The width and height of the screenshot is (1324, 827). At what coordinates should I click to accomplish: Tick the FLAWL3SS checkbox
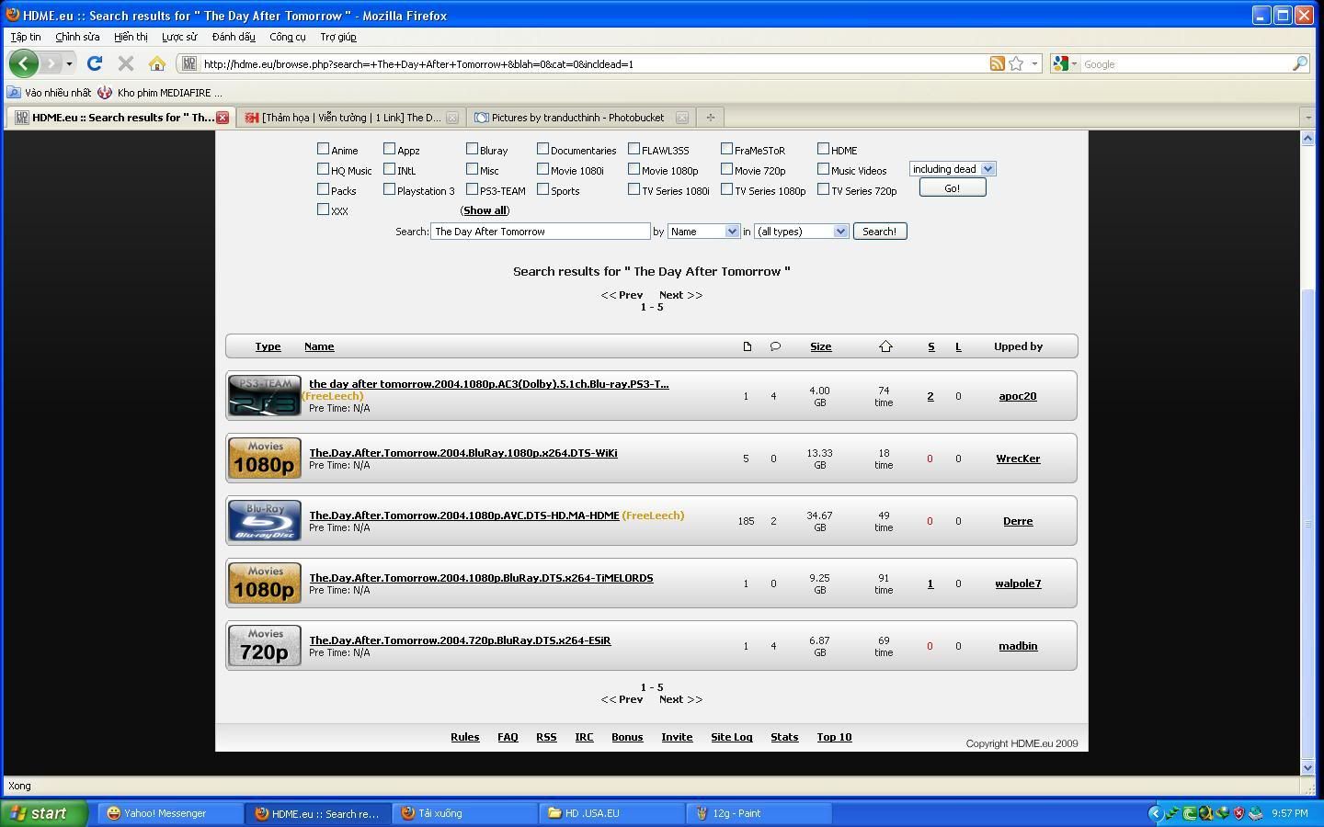[633, 148]
